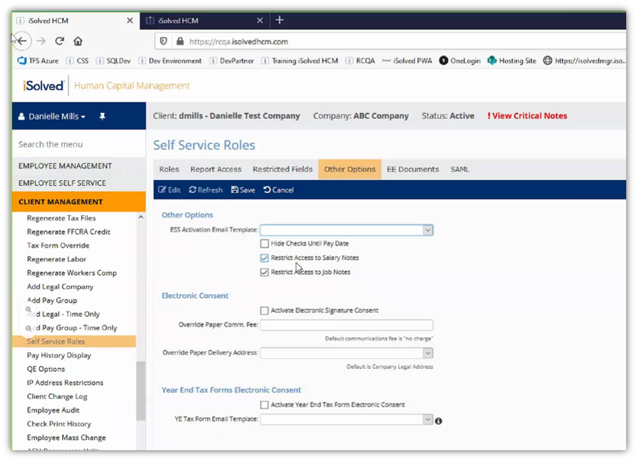Open IP Address Restrictions menu item
Viewport: 637px width, 461px height.
65,382
